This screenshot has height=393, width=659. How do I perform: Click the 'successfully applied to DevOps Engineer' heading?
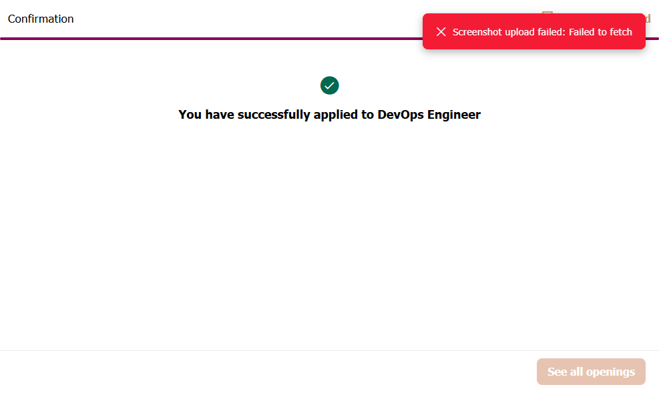click(x=329, y=114)
